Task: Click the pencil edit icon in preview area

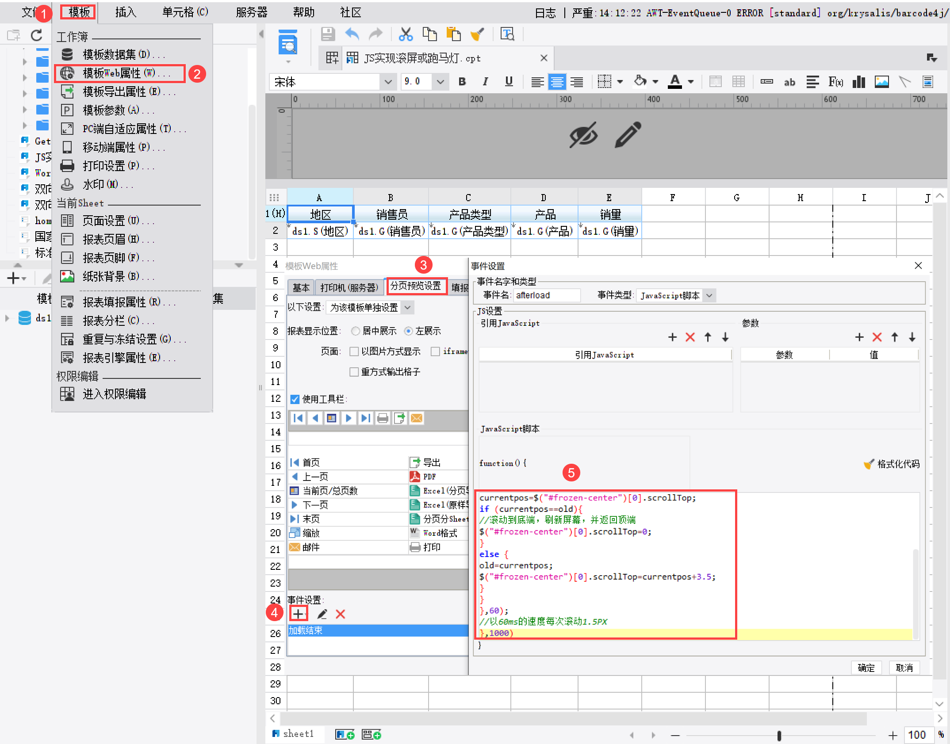Action: (x=628, y=134)
